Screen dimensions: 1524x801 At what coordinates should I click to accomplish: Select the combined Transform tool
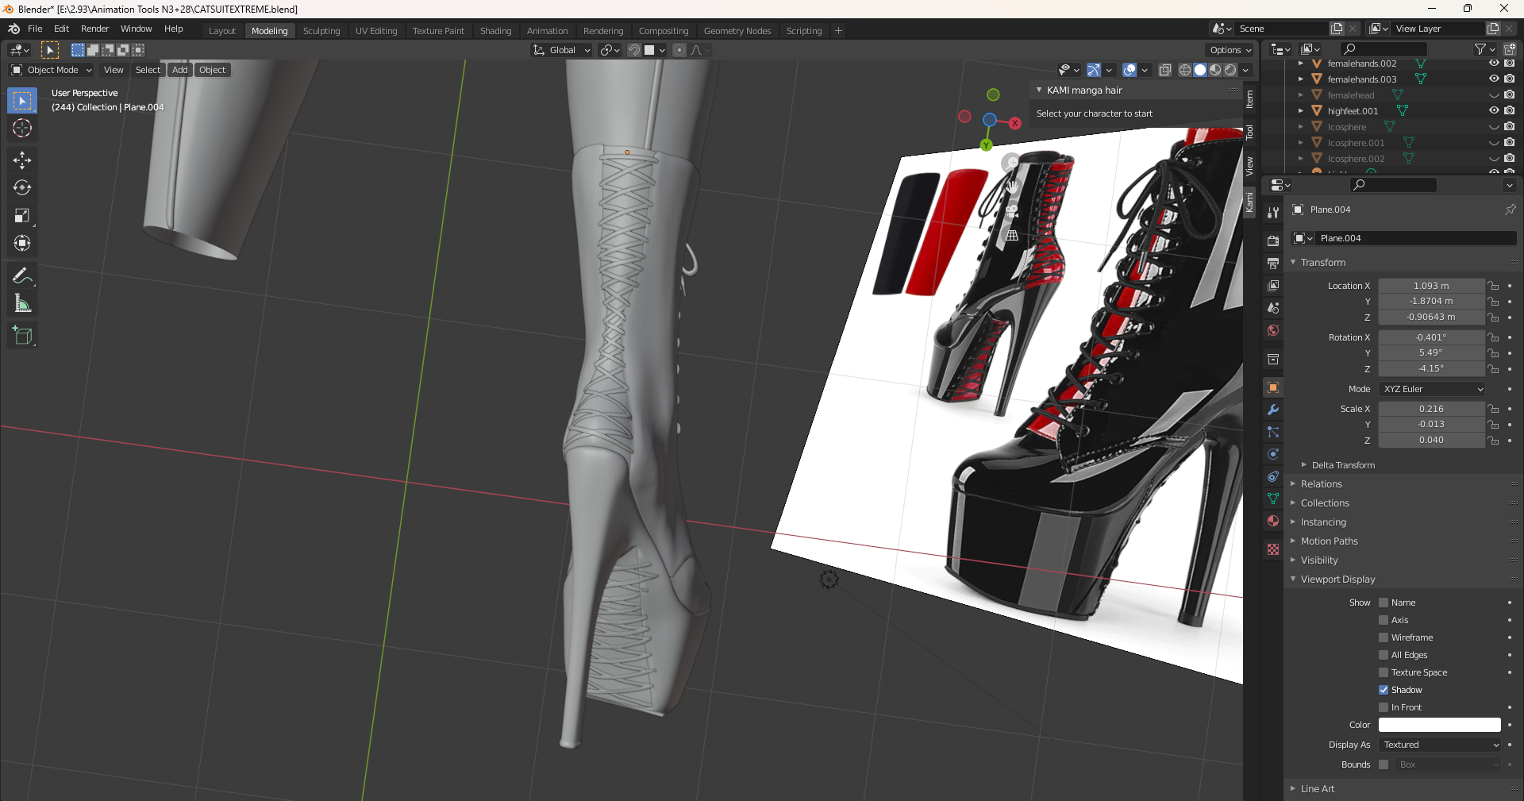[x=22, y=244]
